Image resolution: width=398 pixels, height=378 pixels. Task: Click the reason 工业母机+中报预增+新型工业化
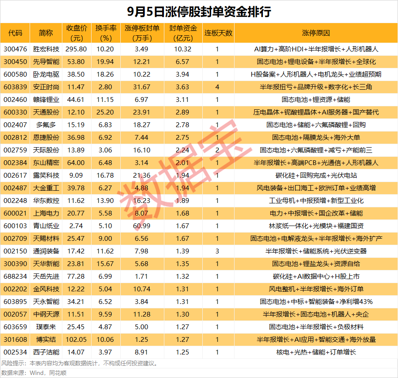[x=316, y=201]
